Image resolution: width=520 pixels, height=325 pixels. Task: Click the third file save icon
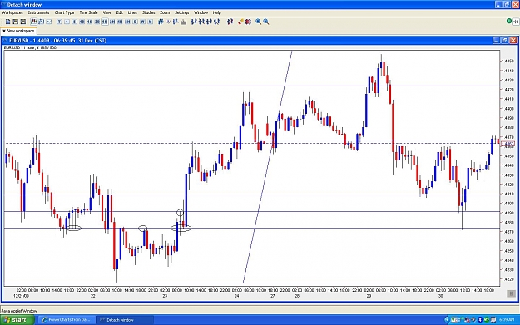[x=23, y=22]
